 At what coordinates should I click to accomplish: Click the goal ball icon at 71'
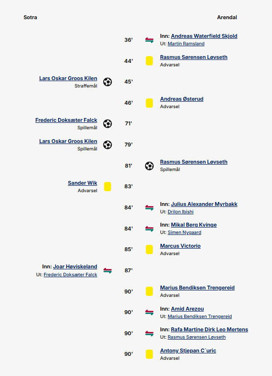(108, 124)
